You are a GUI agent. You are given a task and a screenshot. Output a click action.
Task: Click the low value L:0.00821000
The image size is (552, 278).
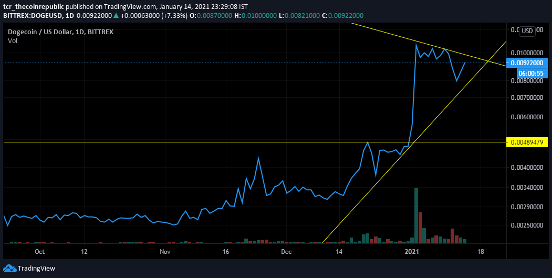click(x=298, y=16)
